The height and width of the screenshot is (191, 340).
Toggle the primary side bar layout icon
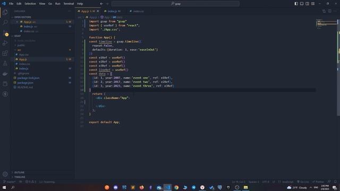(x=296, y=4)
